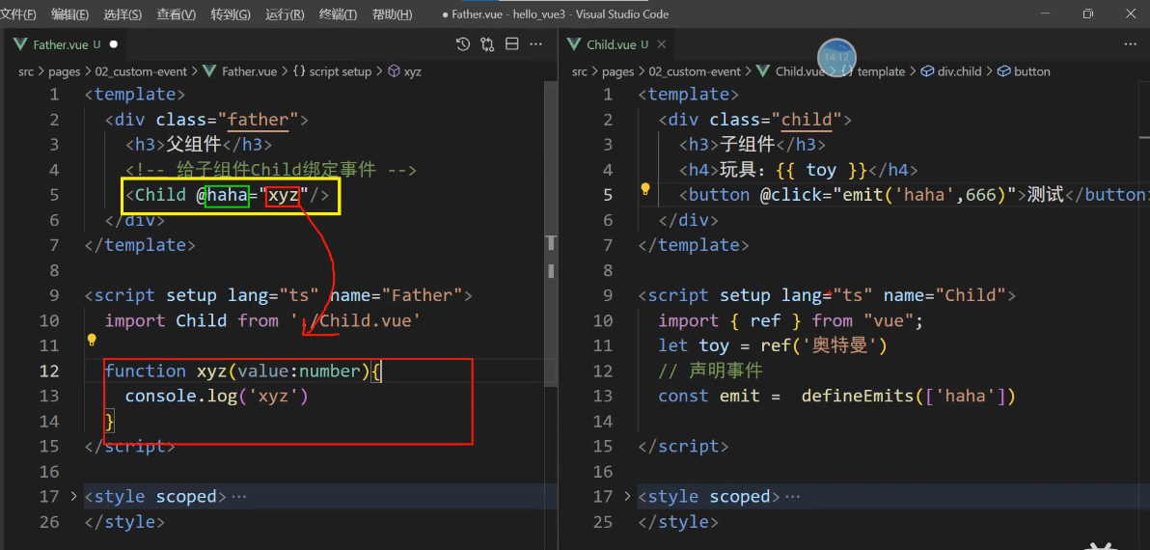This screenshot has width=1150, height=550.
Task: Open the div.child breadcrumb
Action: tap(950, 71)
